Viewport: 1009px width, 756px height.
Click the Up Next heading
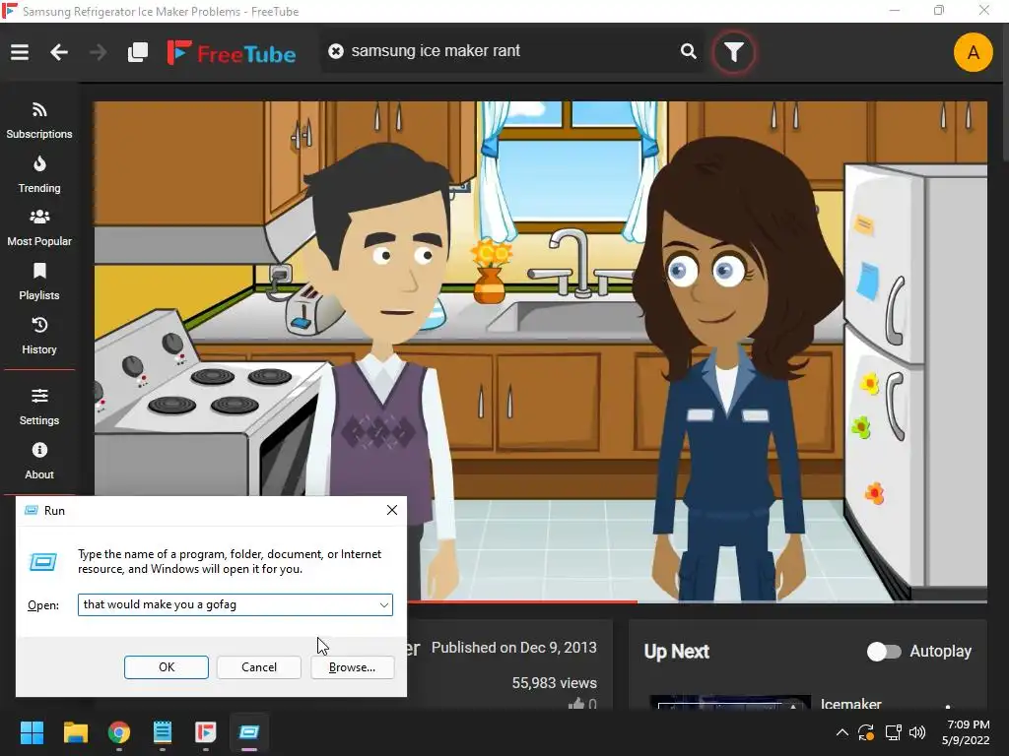[676, 652]
